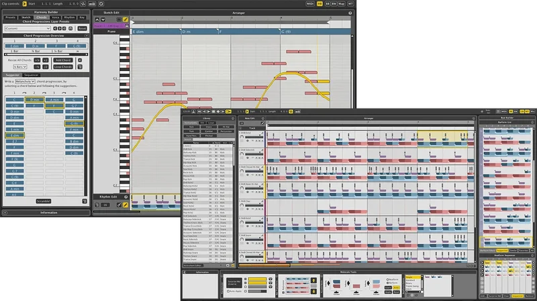Select the brush tool in Rhythm Edit
Screen dimensions: 537x301
click(x=119, y=205)
